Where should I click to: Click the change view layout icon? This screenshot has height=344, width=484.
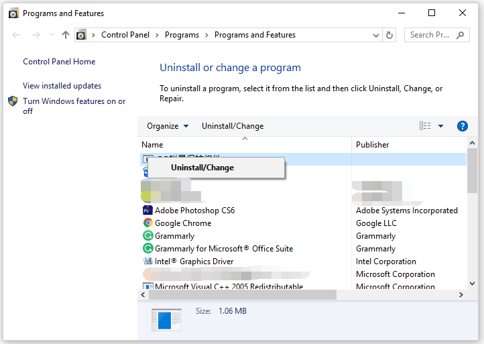pyautogui.click(x=425, y=125)
